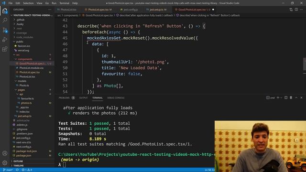Open the Explorer view in activity bar

pos(5,11)
